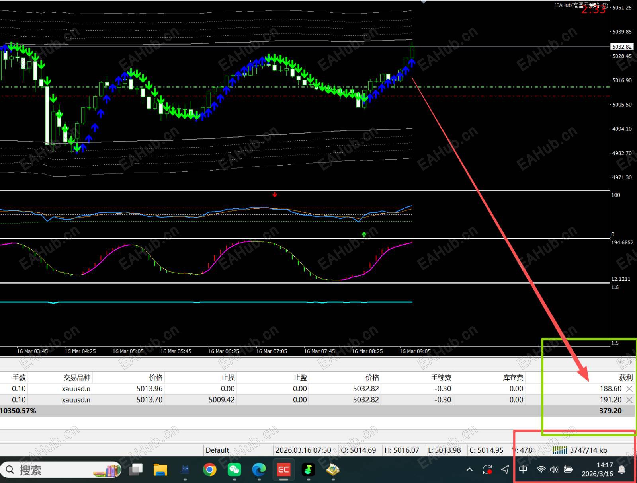Launch Microsoft Edge from the taskbar
The height and width of the screenshot is (483, 637).
[259, 470]
